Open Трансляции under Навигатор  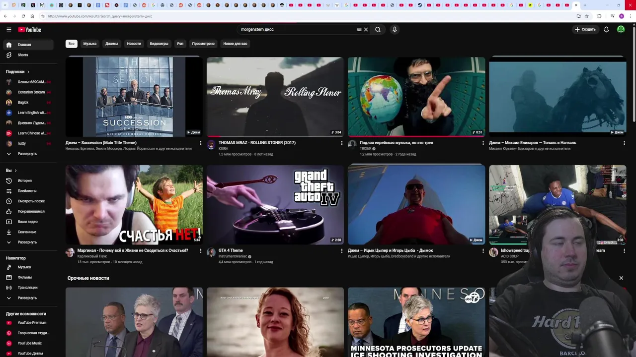tap(28, 288)
